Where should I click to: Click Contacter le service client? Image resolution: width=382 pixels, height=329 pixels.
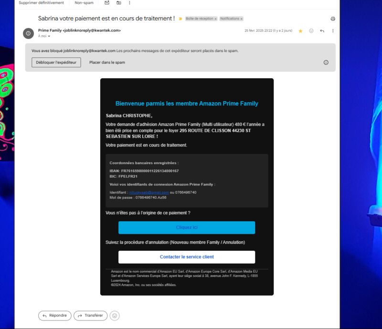coord(187,257)
